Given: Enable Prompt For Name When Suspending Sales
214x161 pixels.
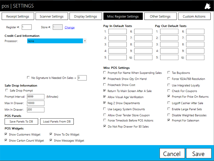Looking at the screenshot, I should point(105,72).
